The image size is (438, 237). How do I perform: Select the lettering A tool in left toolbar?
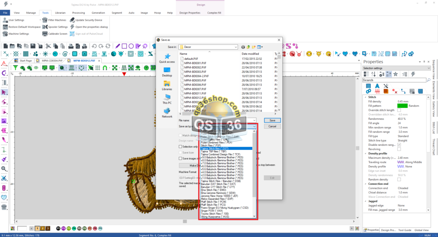(x=4, y=64)
